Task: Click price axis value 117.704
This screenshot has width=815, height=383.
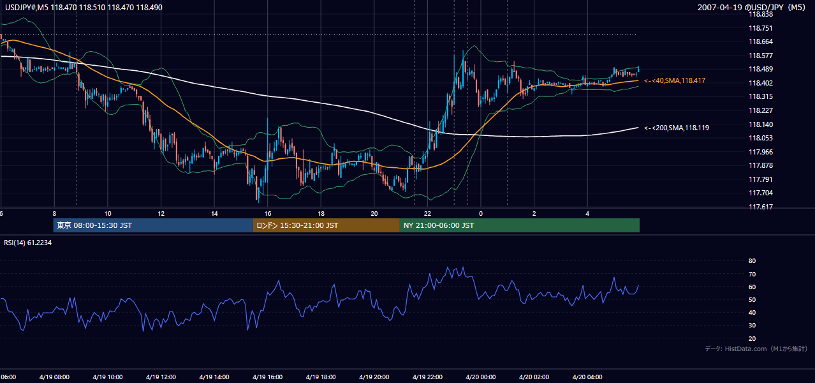Action: (761, 193)
